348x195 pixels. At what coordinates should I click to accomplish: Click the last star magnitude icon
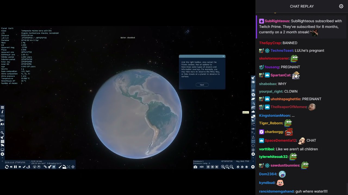pyautogui.click(x=247, y=167)
